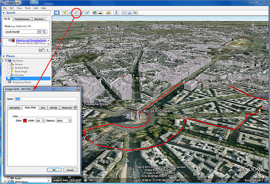
Task: Increase line width stepper
Action: 44,120
